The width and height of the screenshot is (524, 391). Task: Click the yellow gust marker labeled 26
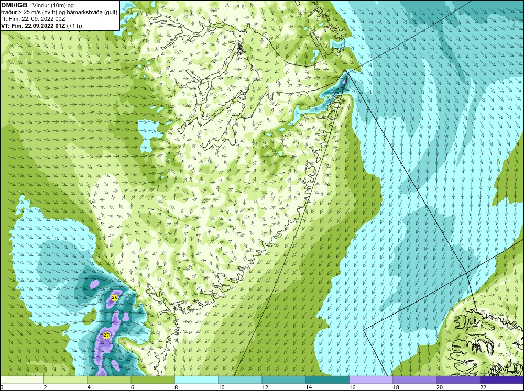tap(115, 297)
